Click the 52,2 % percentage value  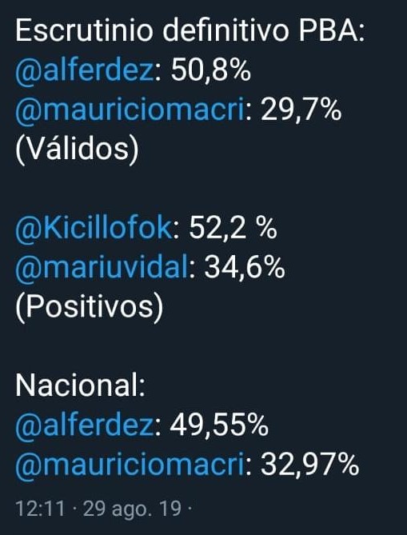(x=233, y=228)
